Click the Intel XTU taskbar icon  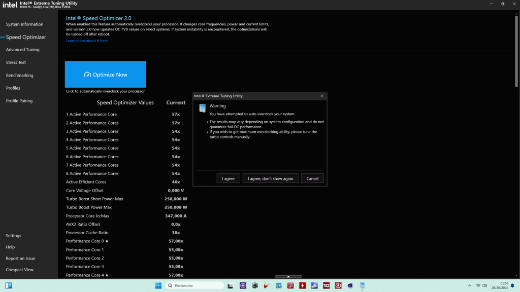[362, 285]
